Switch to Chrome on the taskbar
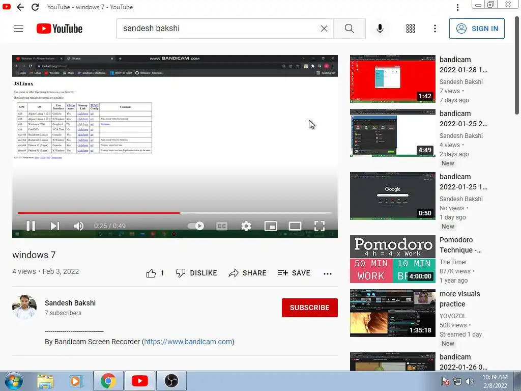The image size is (521, 391). point(108,381)
